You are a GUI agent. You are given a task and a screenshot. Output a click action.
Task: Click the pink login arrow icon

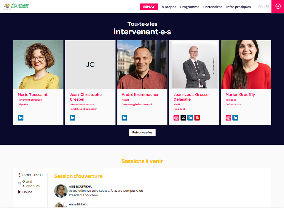(x=278, y=7)
